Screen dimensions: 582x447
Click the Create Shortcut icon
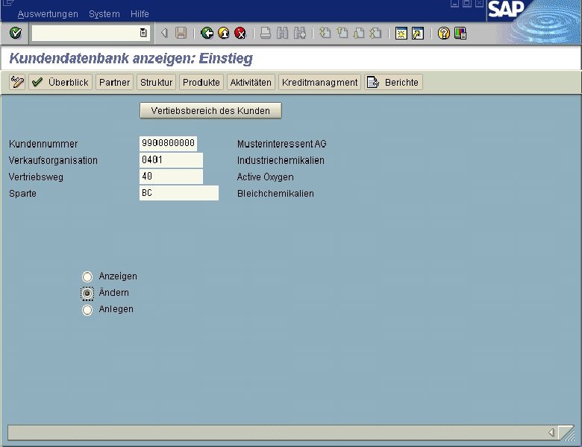click(418, 34)
